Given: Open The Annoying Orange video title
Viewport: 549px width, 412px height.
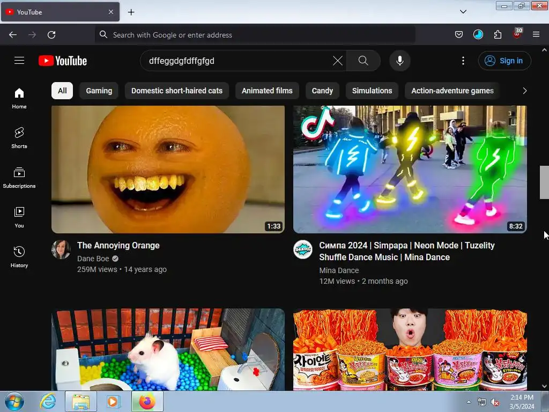Looking at the screenshot, I should (x=118, y=245).
